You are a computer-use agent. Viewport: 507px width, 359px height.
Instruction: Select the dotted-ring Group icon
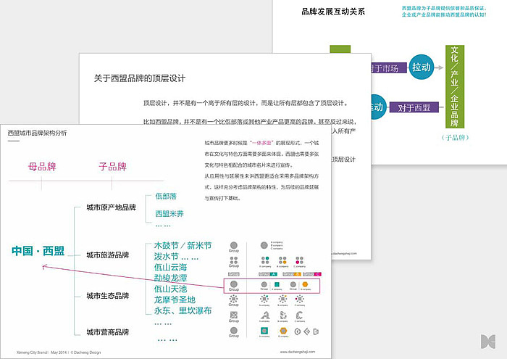point(233,299)
